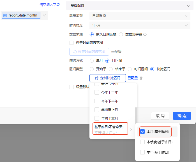The width and height of the screenshot is (196, 162).
Task: Uncheck 本月(基于昨日) option
Action: tap(142, 132)
